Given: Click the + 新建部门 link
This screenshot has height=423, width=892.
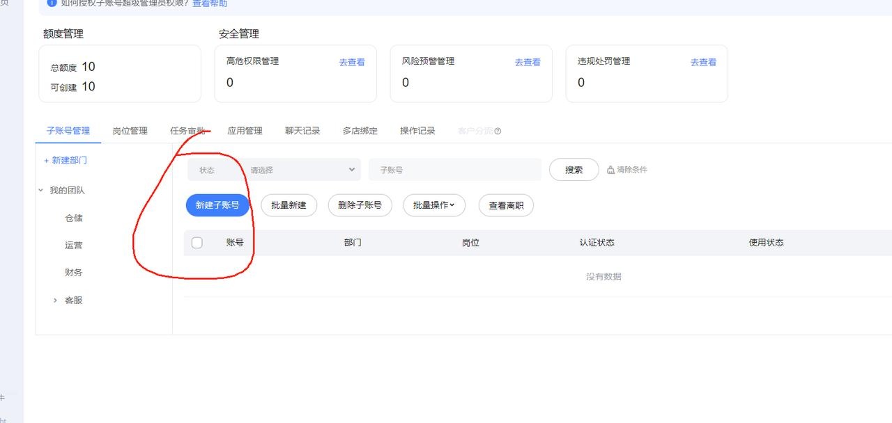Looking at the screenshot, I should pyautogui.click(x=66, y=161).
